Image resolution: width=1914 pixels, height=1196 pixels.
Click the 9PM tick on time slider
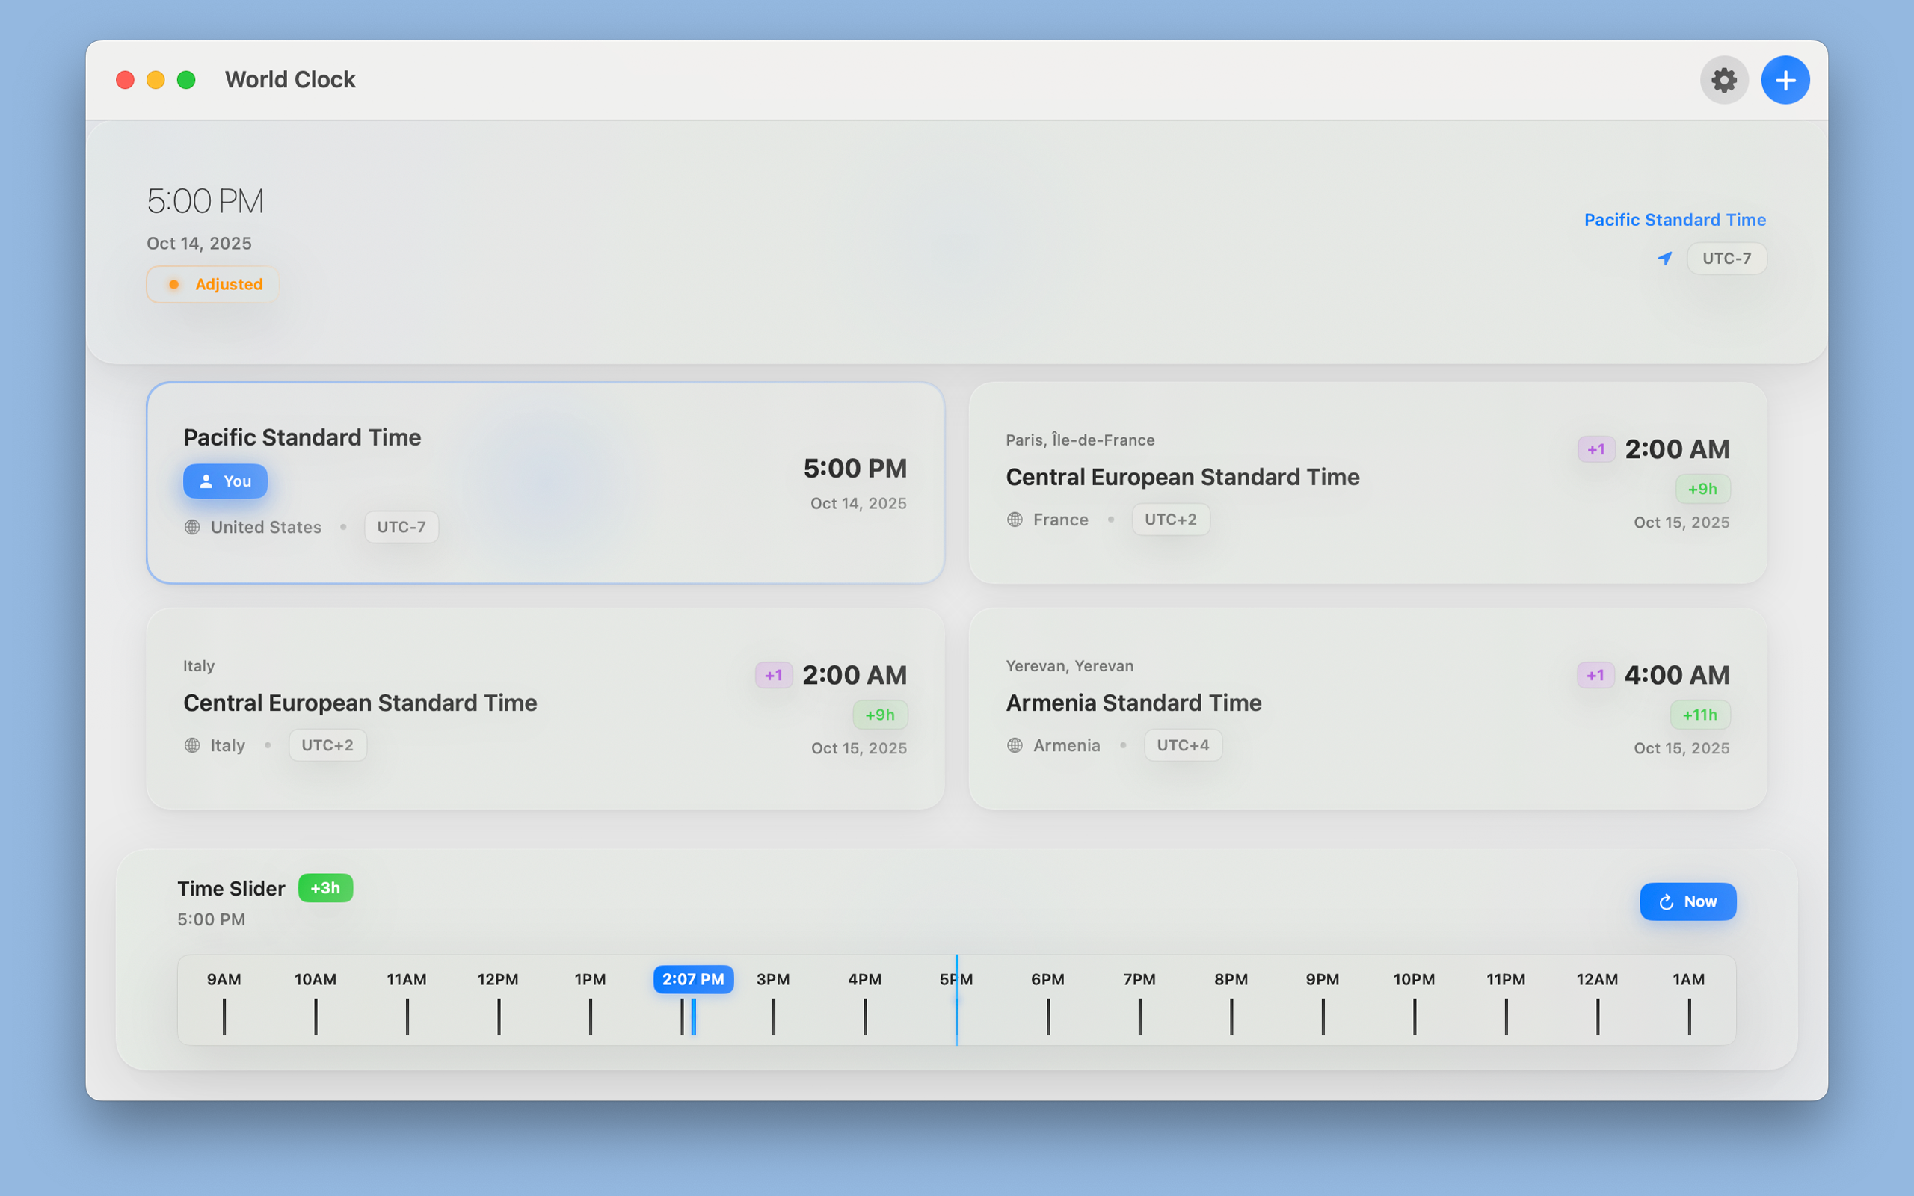coord(1323,1016)
